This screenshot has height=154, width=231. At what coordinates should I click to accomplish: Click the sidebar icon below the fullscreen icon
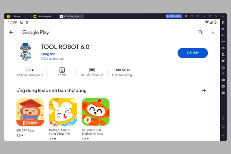[223, 54]
